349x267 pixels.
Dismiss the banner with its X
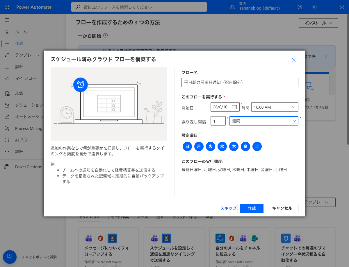click(x=326, y=56)
